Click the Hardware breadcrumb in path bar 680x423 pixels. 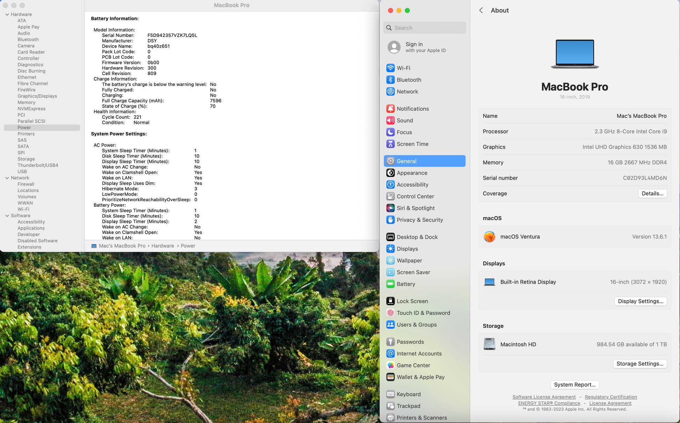(x=162, y=246)
